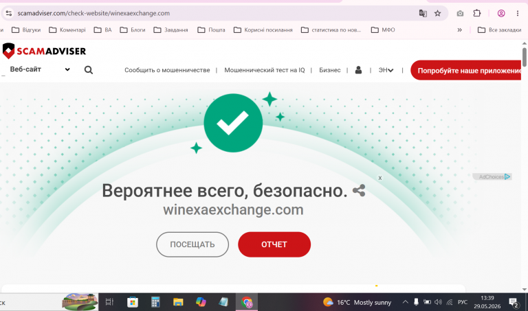Click the page vertical scrollbar thumb

pyautogui.click(x=525, y=57)
